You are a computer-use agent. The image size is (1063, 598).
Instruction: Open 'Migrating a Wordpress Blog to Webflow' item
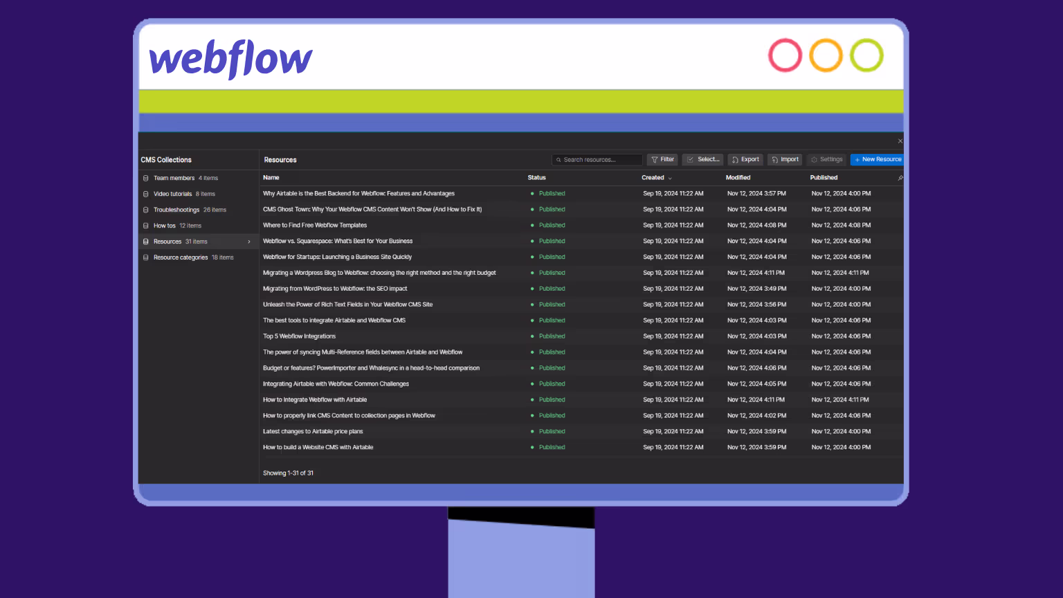coord(379,273)
